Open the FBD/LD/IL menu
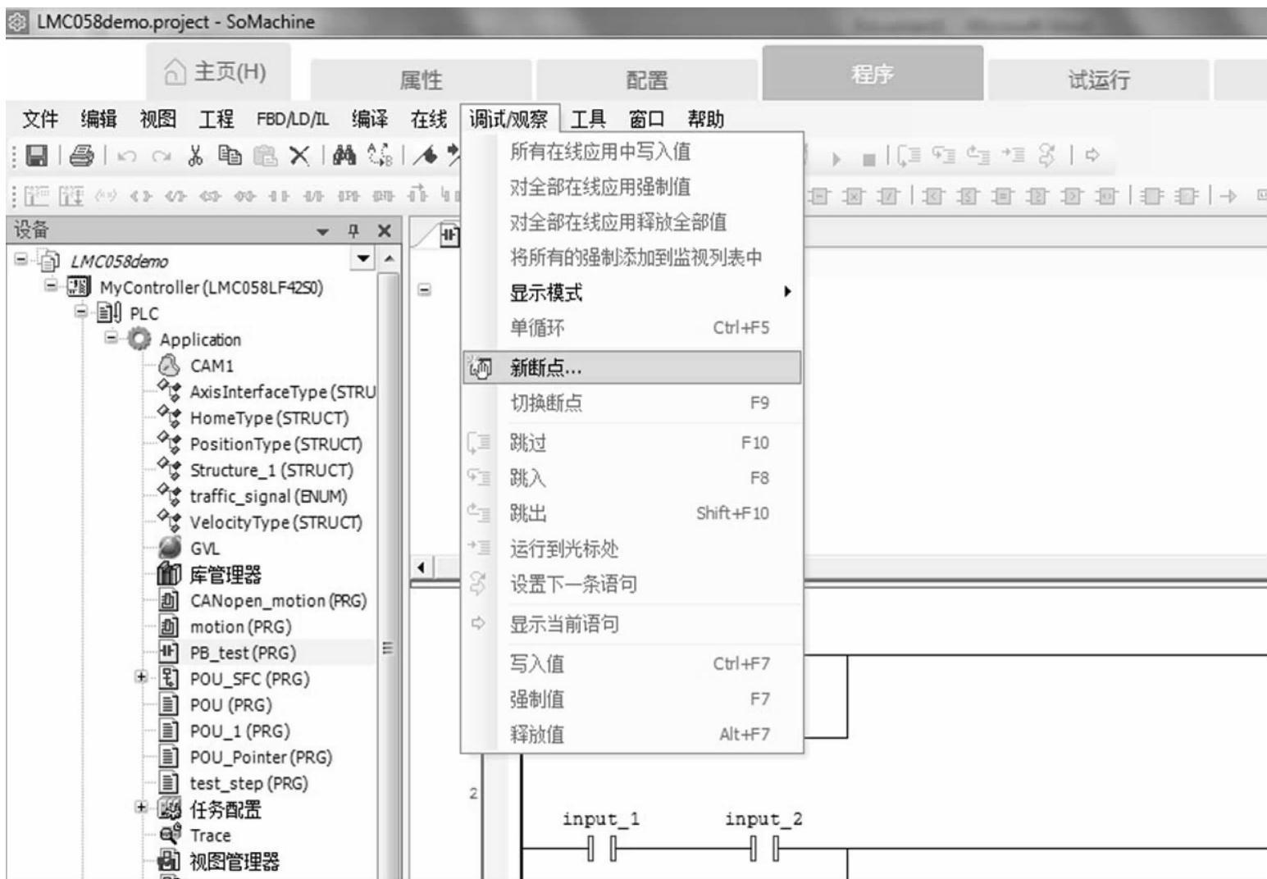1267x879 pixels. 293,120
